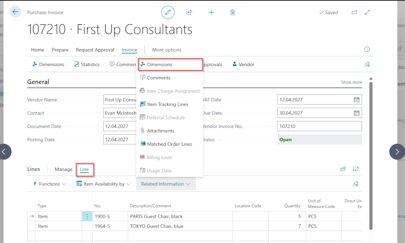Select cell TOKYO Guest Chair, blue

pos(180,226)
